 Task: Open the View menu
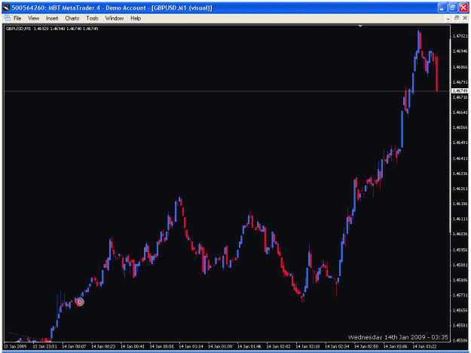[x=33, y=18]
